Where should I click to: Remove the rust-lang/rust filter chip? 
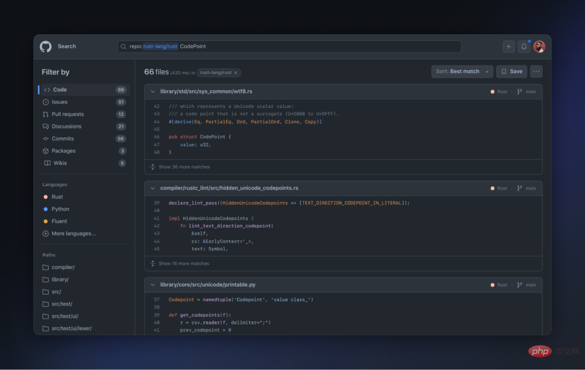(x=236, y=73)
